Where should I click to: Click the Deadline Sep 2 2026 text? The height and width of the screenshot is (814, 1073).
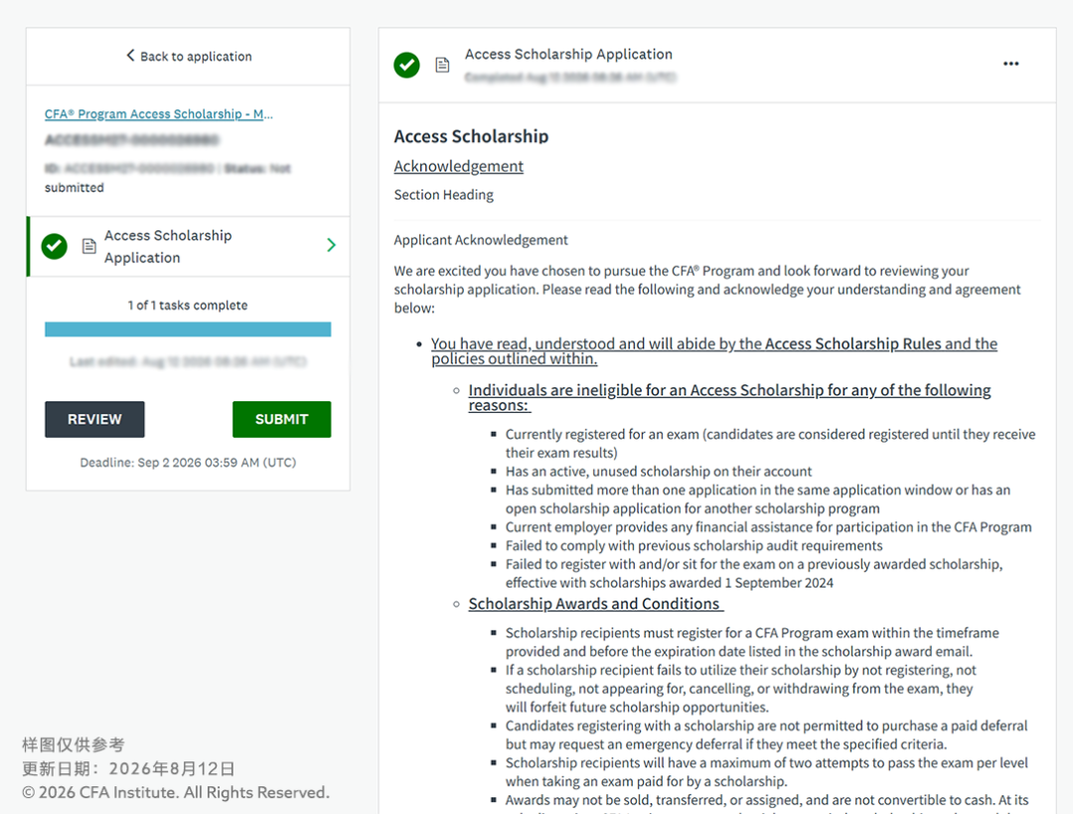click(x=188, y=463)
